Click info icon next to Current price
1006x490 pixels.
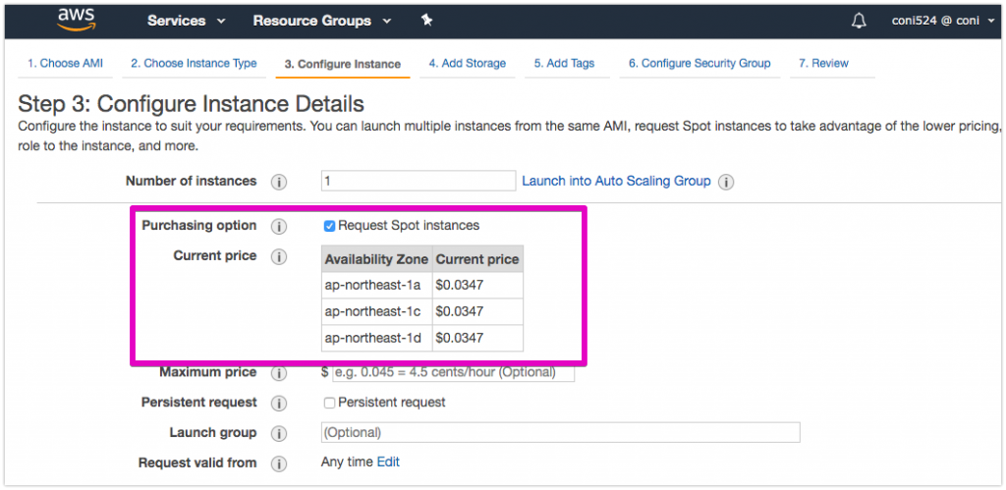(x=279, y=257)
